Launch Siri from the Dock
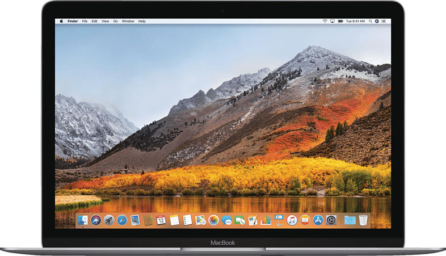The height and width of the screenshot is (256, 446). click(96, 220)
